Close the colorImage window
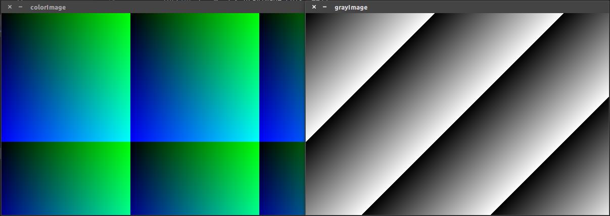The height and width of the screenshot is (216, 610). click(x=10, y=7)
